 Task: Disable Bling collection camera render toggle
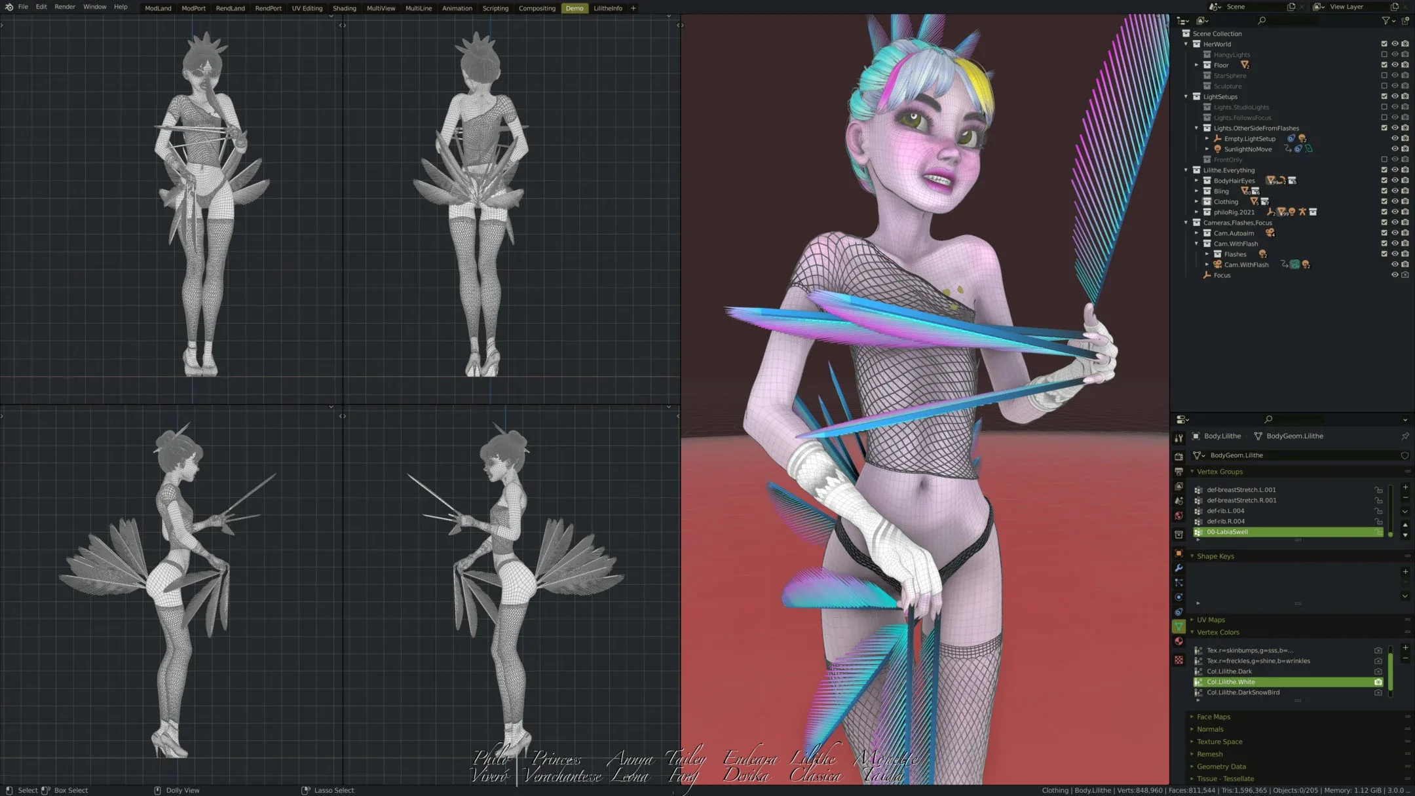[x=1406, y=191]
